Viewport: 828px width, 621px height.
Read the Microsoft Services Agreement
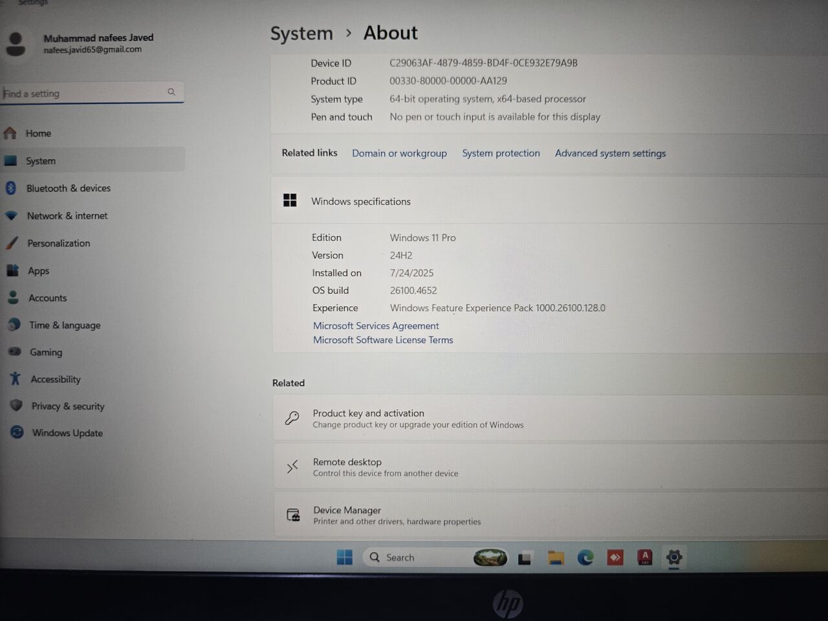376,326
